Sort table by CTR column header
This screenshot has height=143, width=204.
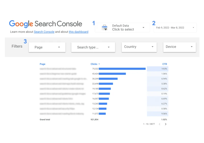(x=164, y=64)
